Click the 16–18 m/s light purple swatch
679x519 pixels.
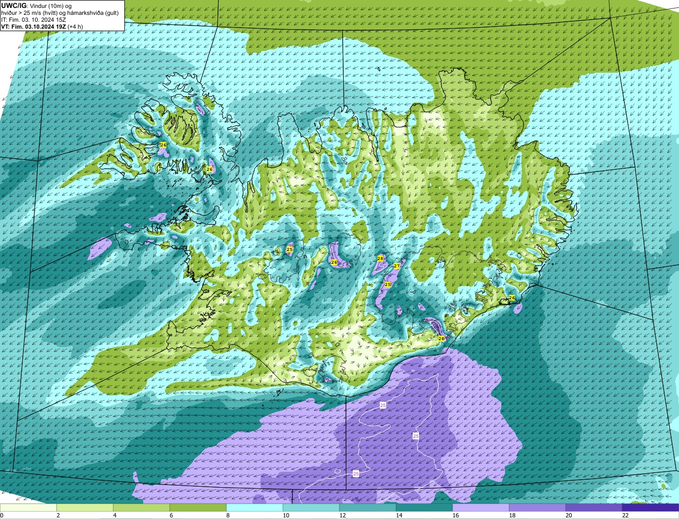point(481,507)
